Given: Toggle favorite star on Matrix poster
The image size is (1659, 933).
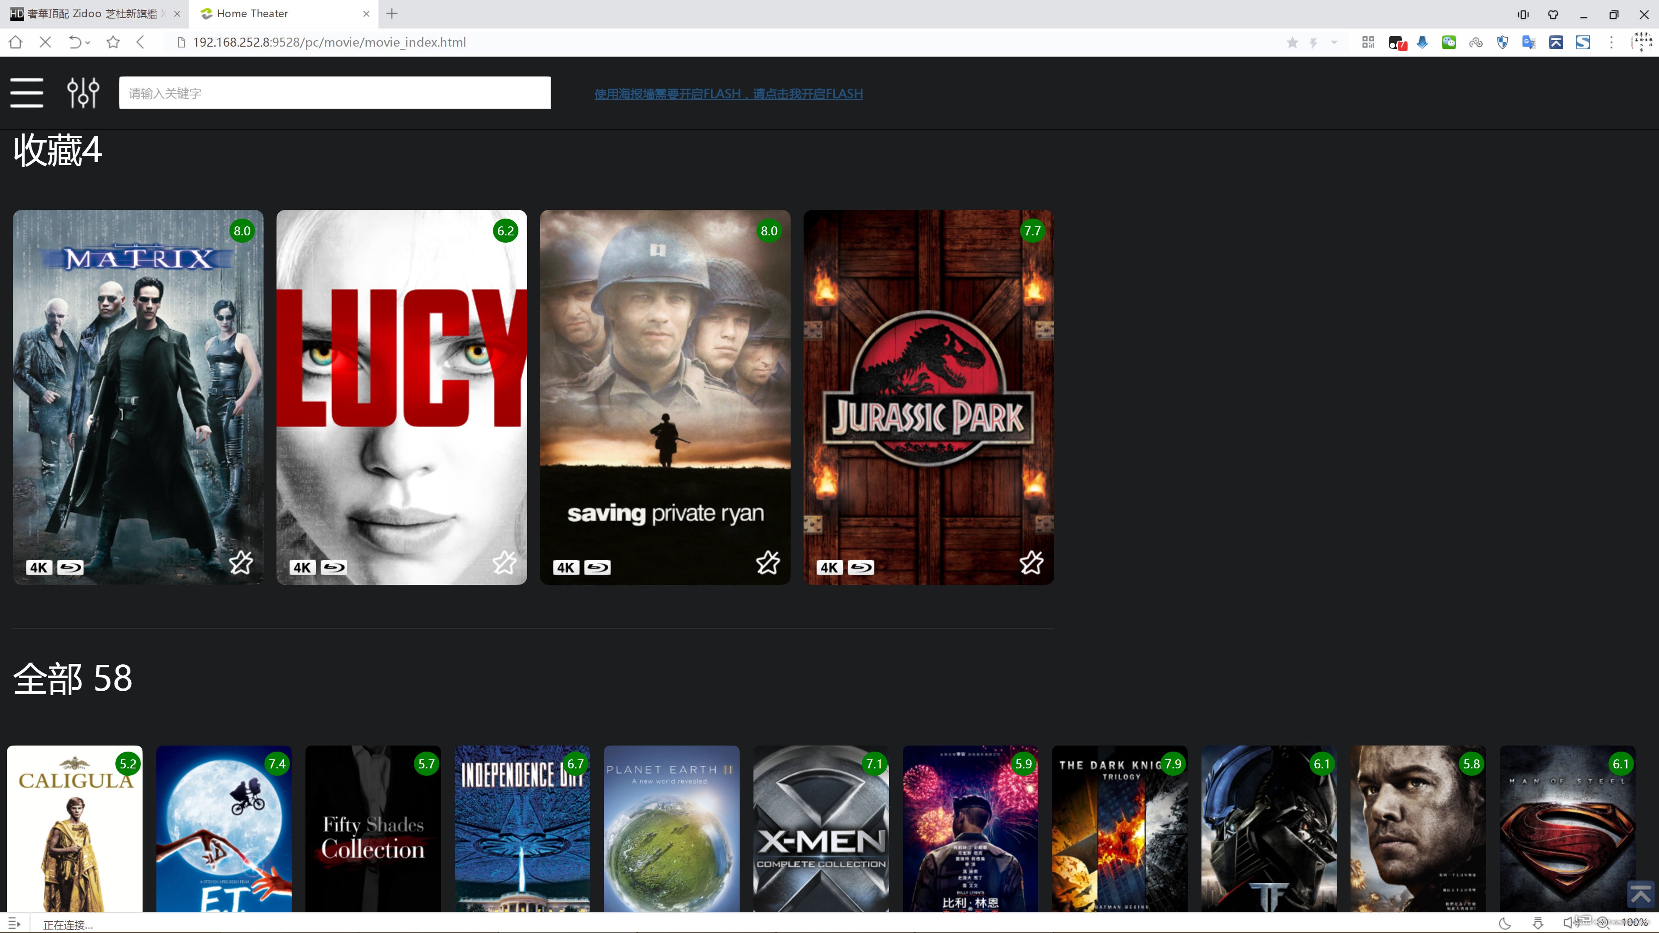Looking at the screenshot, I should pyautogui.click(x=241, y=563).
